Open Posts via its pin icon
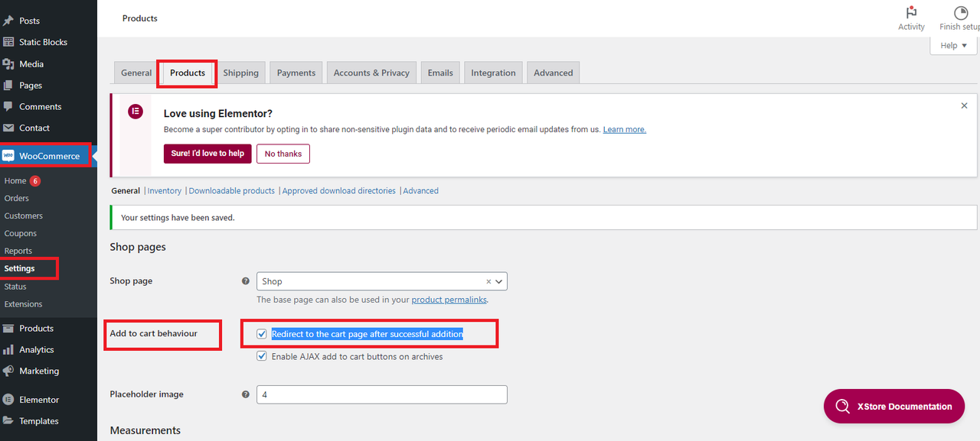Screen dimensions: 980x441 tap(8, 21)
